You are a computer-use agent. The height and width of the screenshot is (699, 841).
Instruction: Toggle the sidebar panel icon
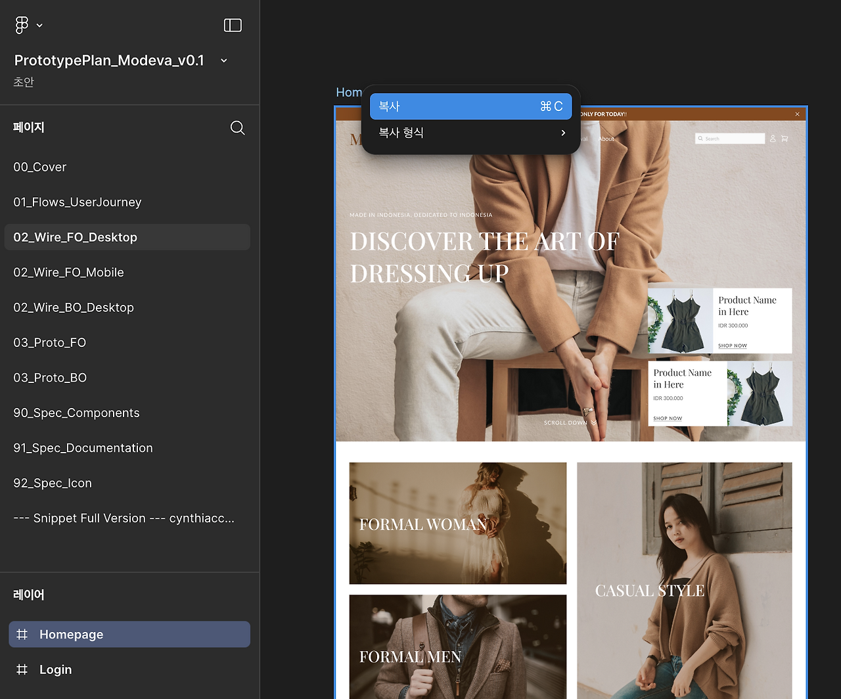[233, 25]
